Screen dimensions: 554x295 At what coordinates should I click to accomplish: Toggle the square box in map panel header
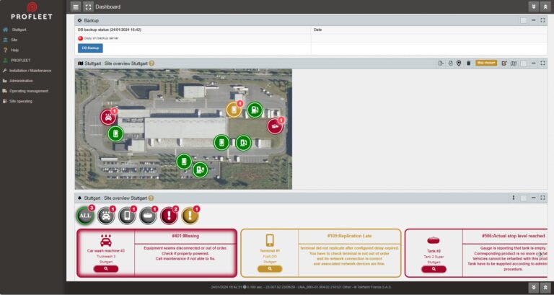click(x=524, y=63)
